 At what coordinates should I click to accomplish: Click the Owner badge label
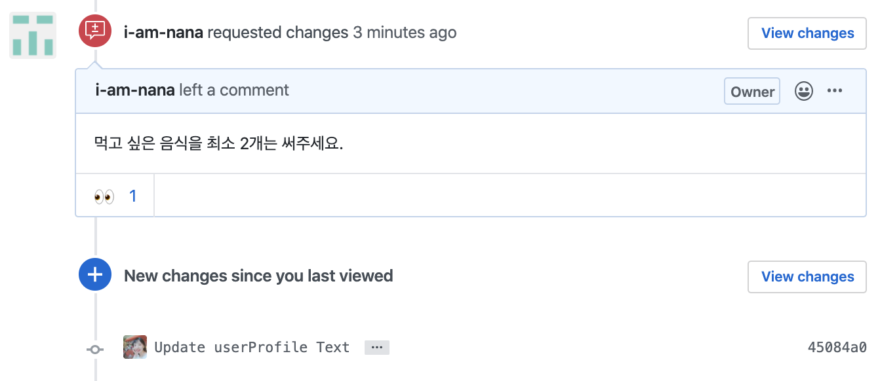tap(752, 92)
